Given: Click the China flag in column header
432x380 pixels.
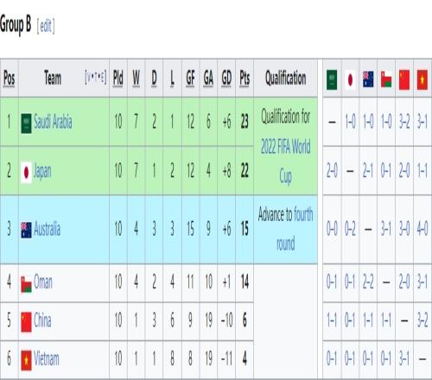Looking at the screenshot, I should [x=404, y=79].
